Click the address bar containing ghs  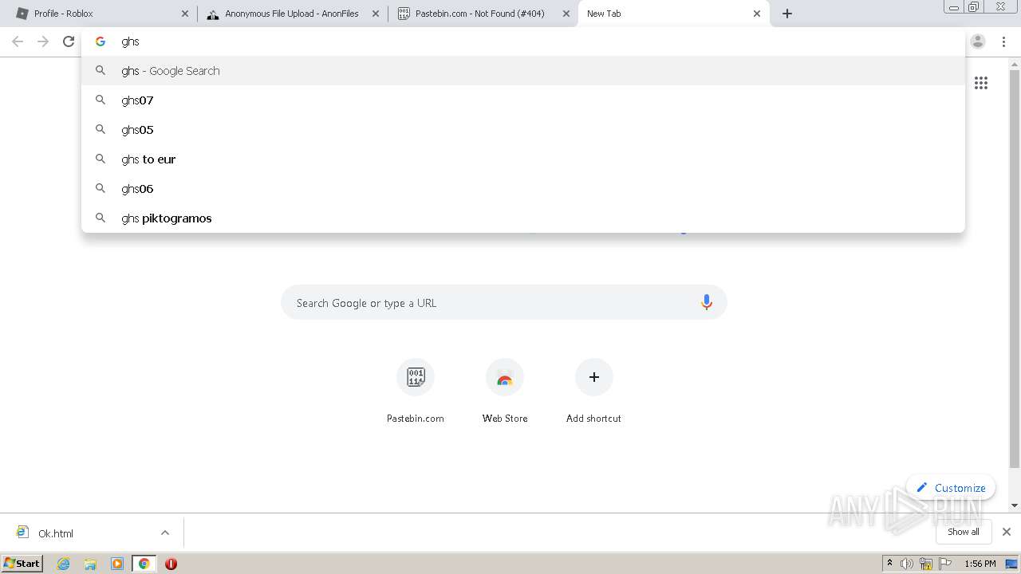523,41
